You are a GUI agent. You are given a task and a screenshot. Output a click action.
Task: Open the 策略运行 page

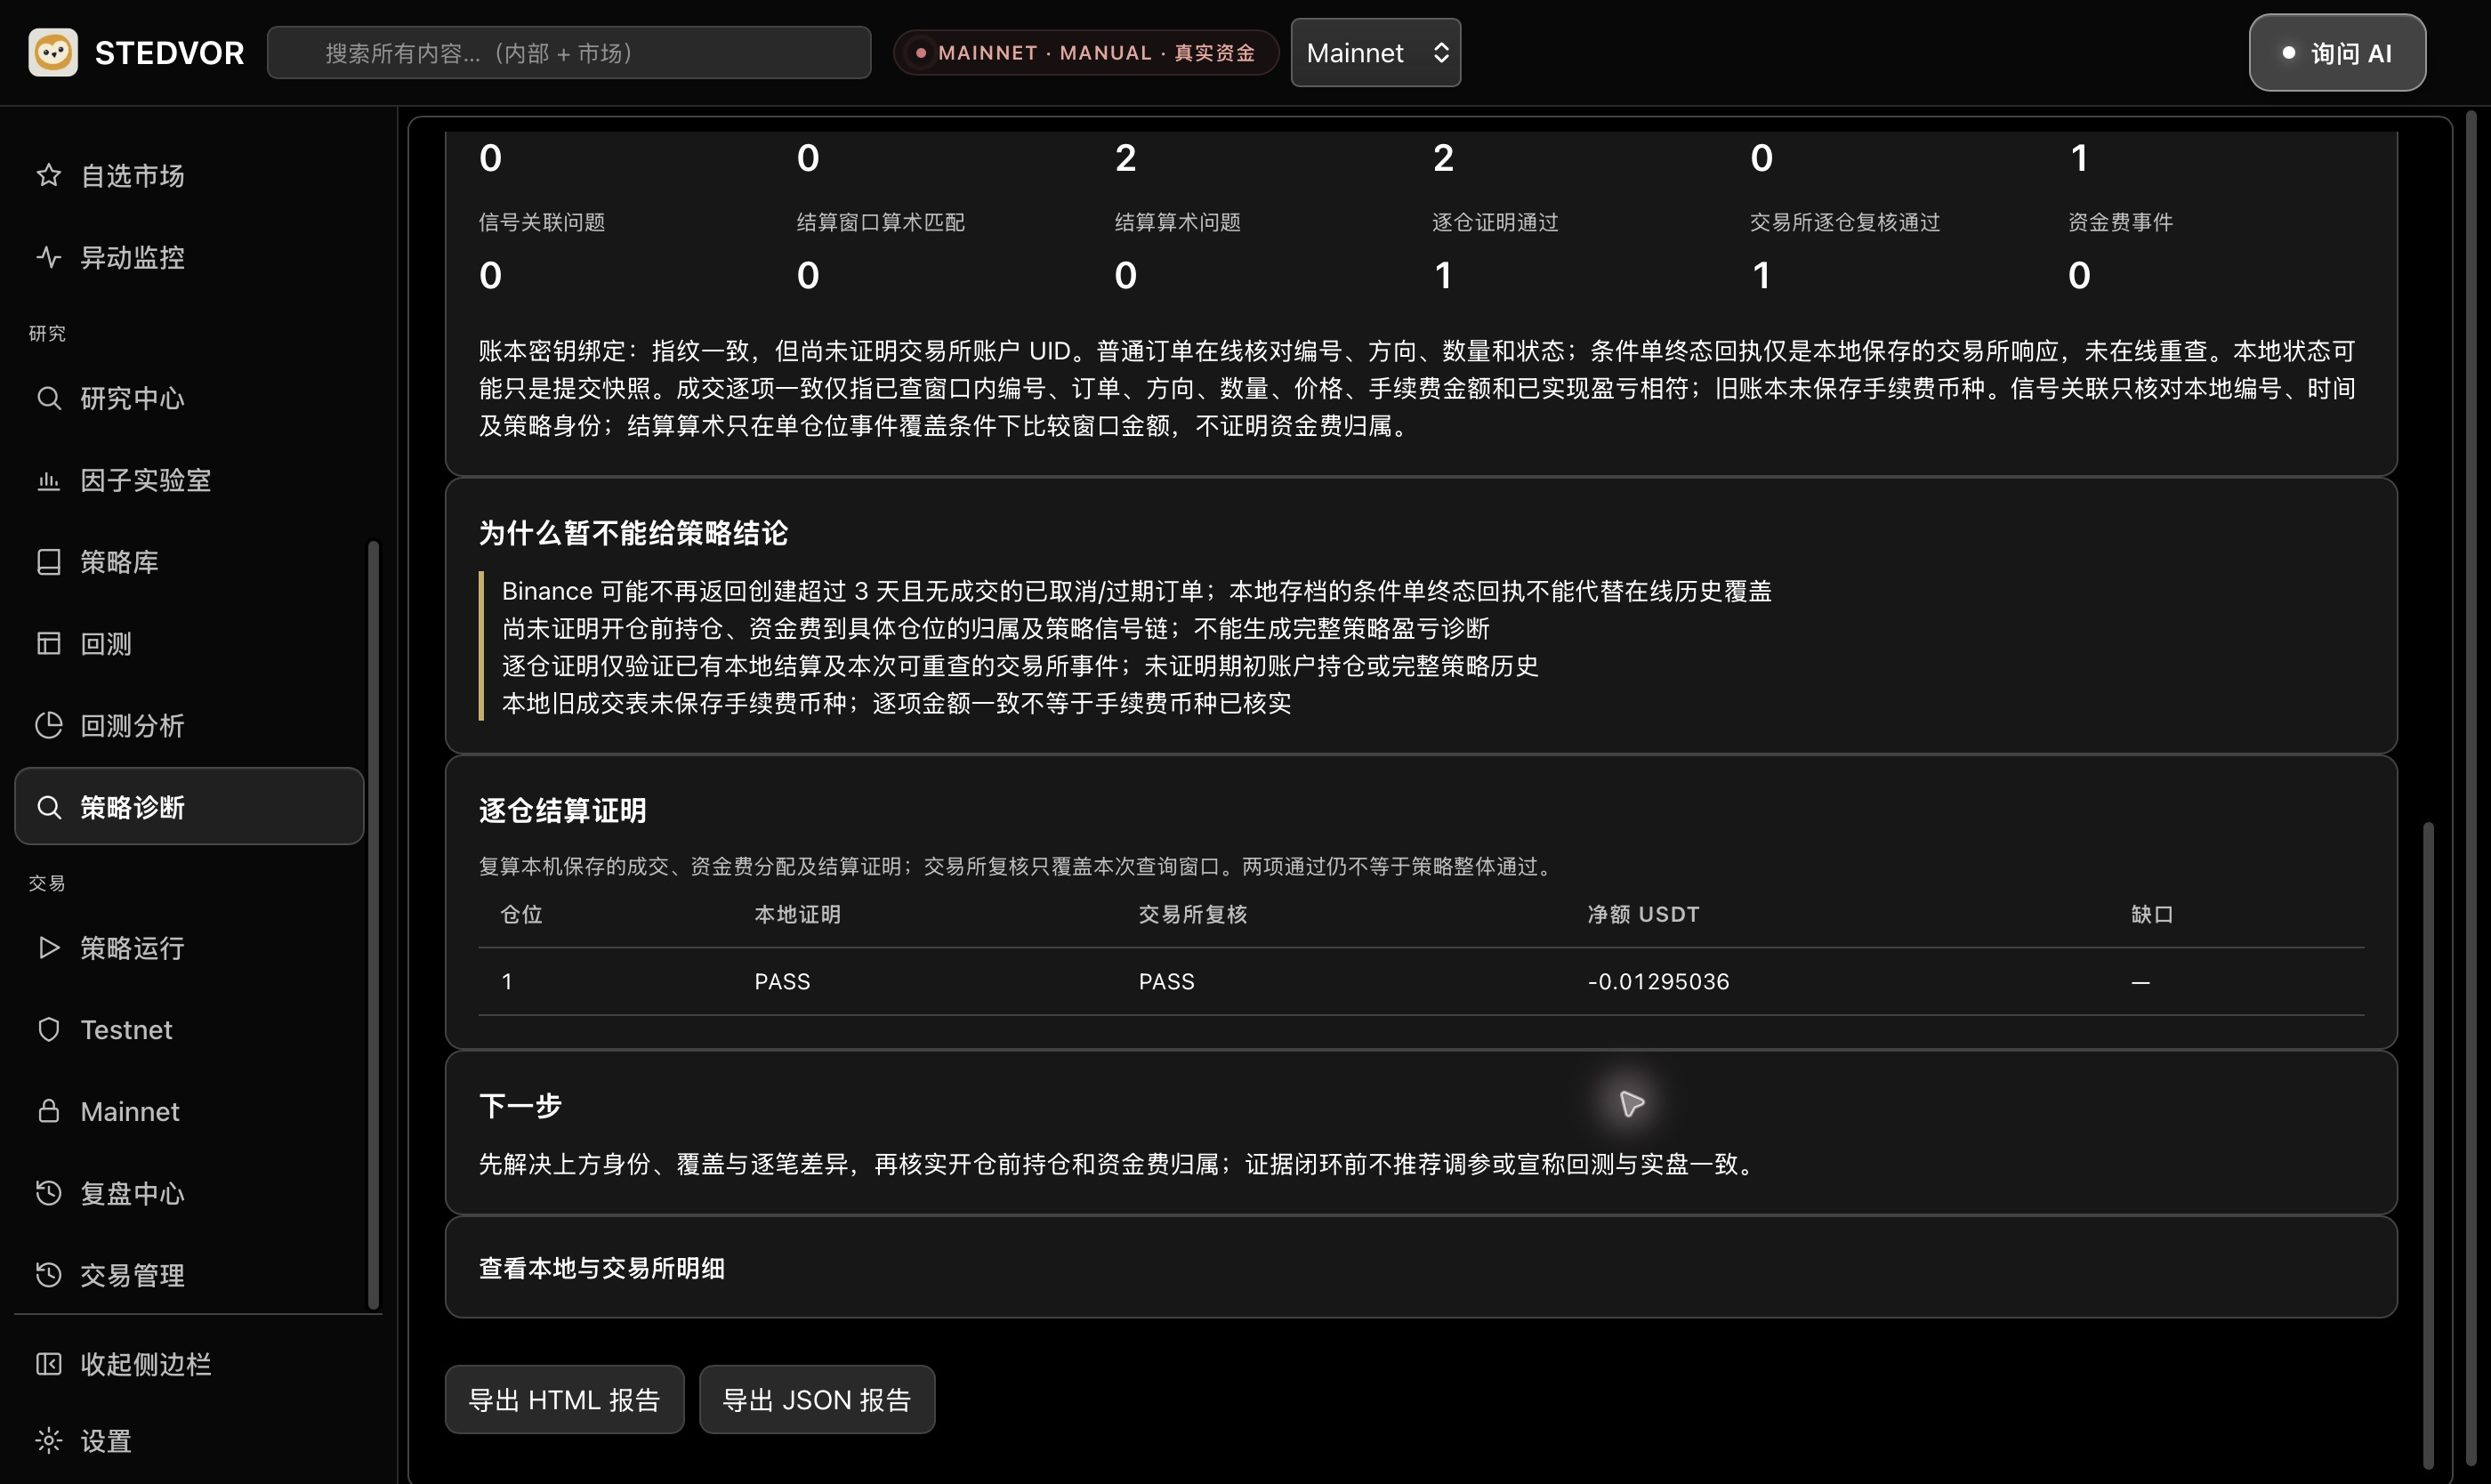click(x=190, y=948)
